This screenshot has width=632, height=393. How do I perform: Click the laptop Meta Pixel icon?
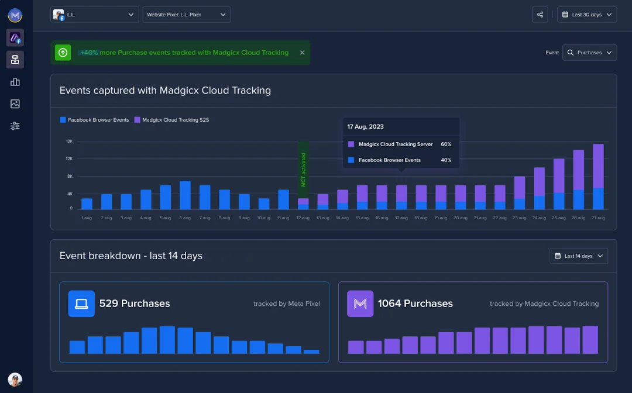click(81, 304)
